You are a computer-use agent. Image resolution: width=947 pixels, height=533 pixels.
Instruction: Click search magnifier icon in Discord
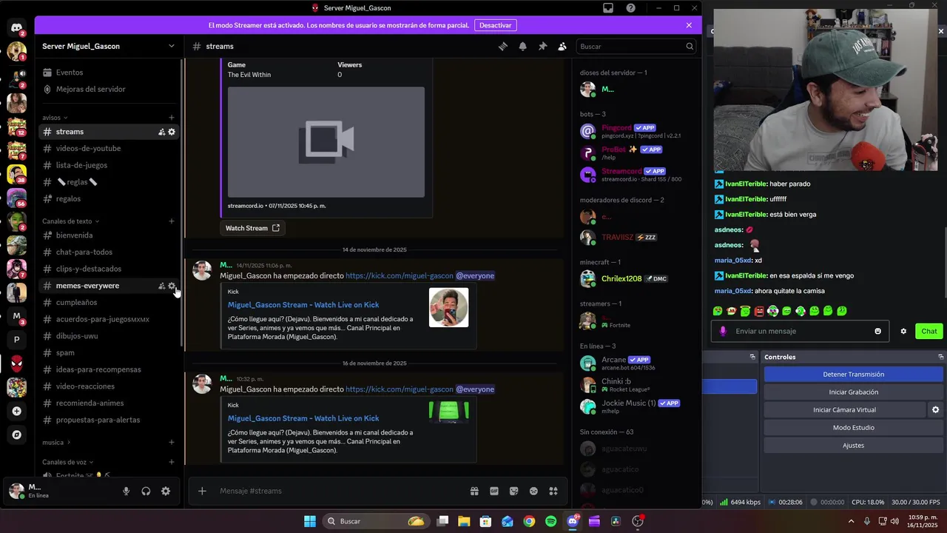[x=690, y=46]
